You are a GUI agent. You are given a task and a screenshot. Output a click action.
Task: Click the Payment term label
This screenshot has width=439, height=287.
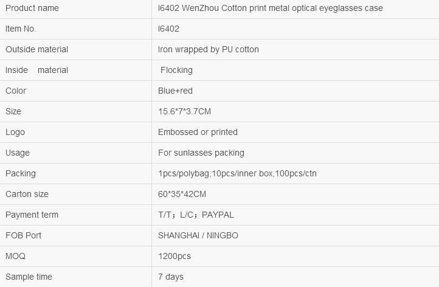pos(32,215)
